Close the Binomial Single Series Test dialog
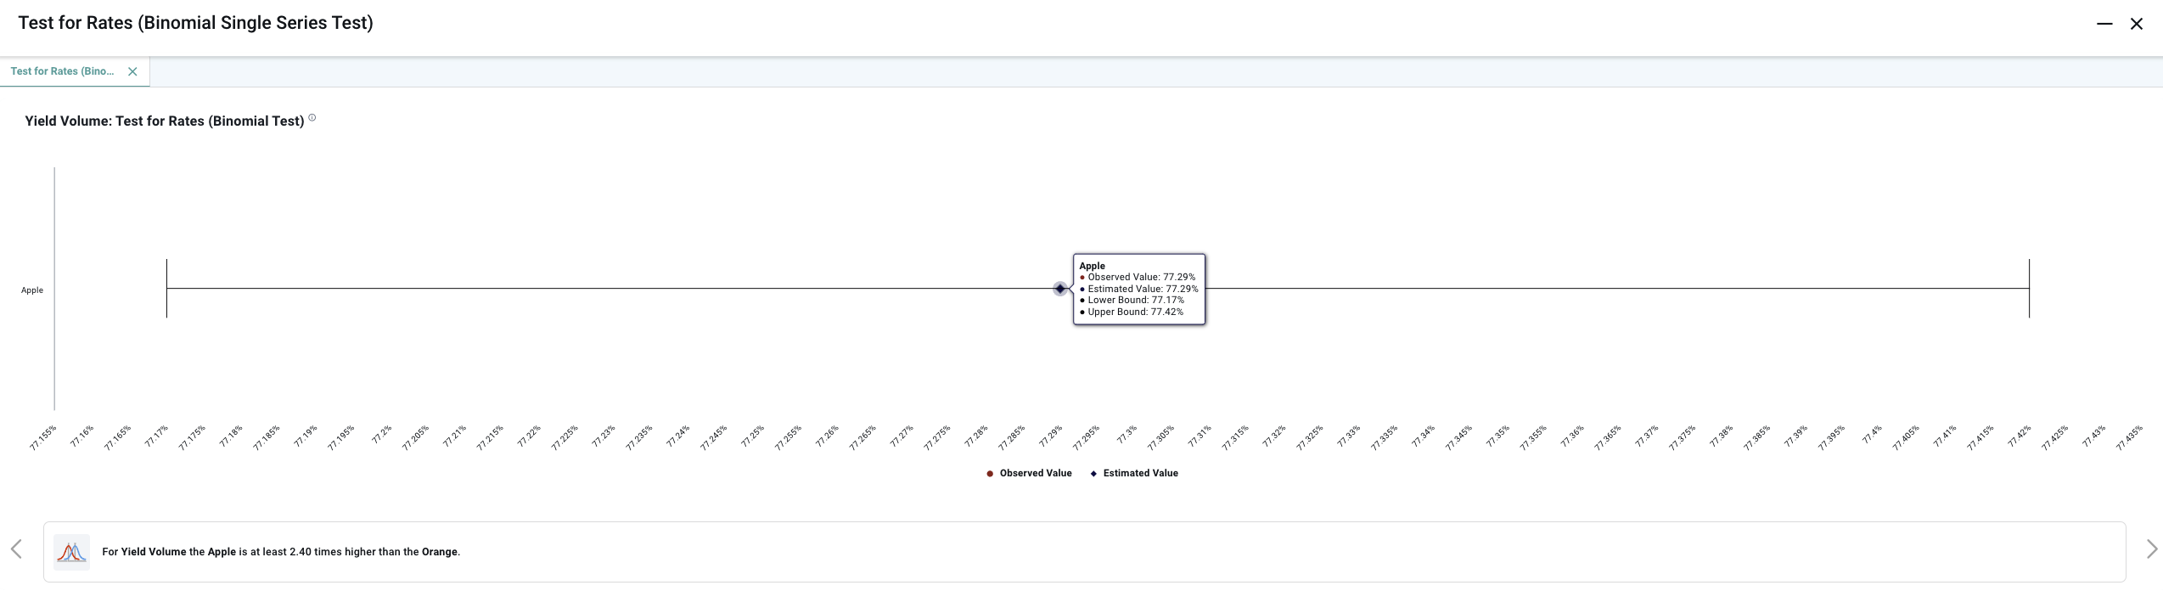2163x591 pixels. (2137, 24)
